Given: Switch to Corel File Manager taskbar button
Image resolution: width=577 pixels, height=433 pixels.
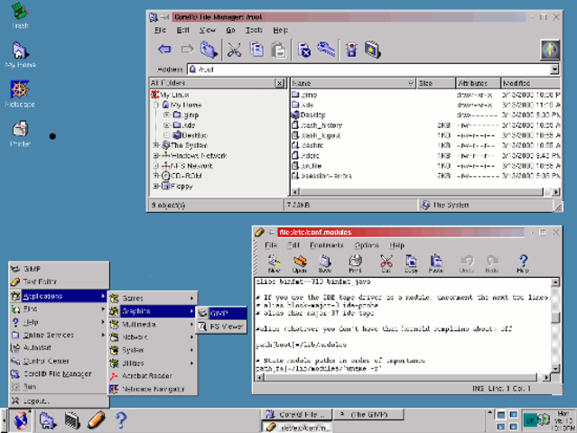Looking at the screenshot, I should click(296, 415).
